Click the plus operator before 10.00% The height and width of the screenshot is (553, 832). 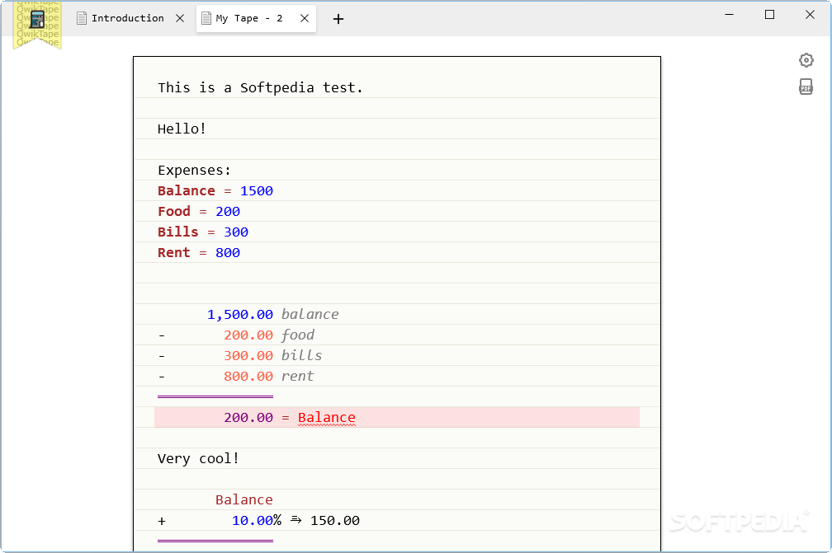coord(162,521)
